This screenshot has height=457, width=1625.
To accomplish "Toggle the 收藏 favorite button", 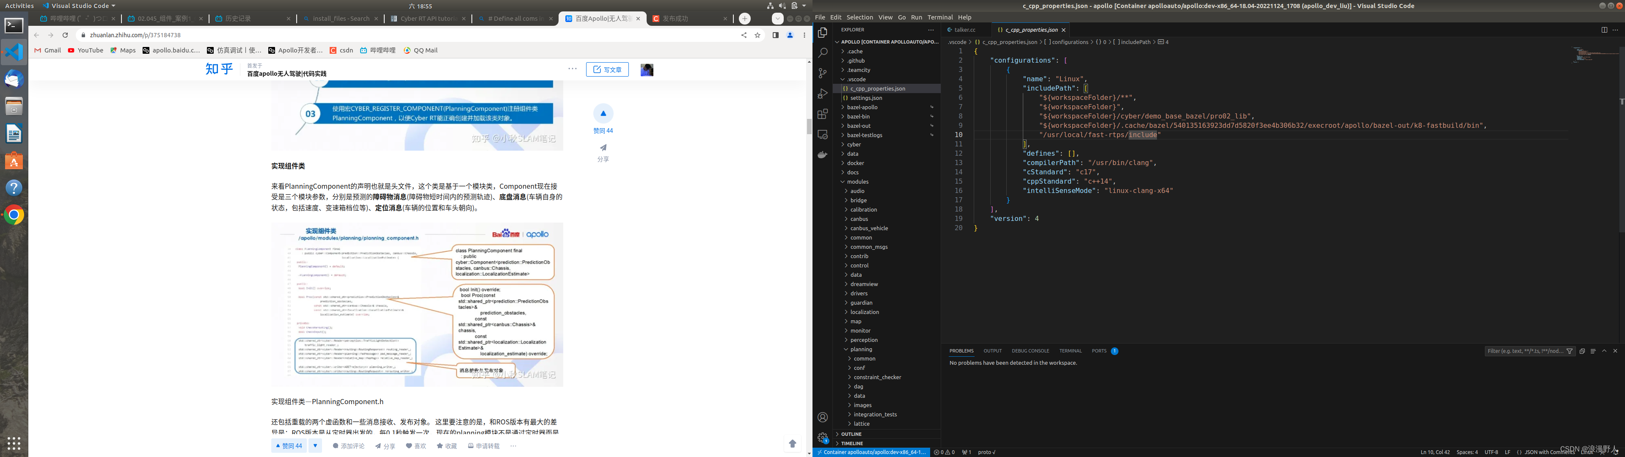I will point(446,446).
